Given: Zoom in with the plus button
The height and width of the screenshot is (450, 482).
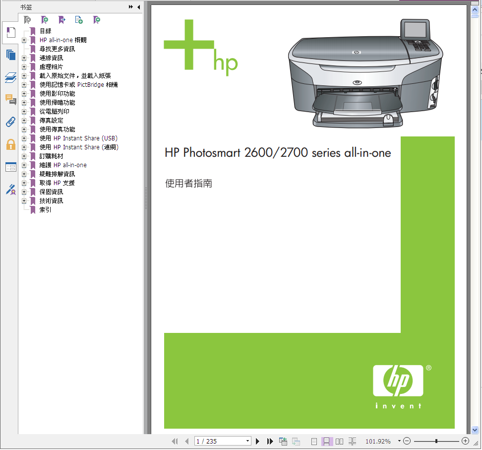Looking at the screenshot, I should click(x=466, y=442).
